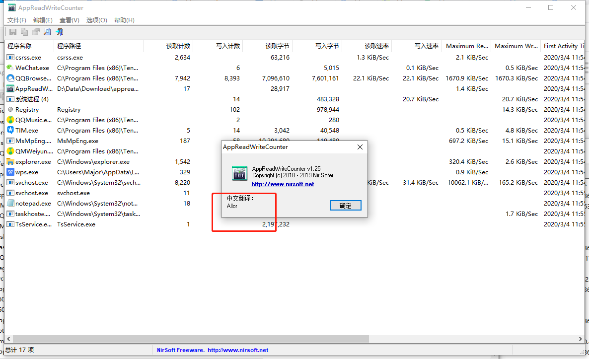Click the horizontal scrollbar thumb
The width and height of the screenshot is (589, 359).
click(191, 339)
